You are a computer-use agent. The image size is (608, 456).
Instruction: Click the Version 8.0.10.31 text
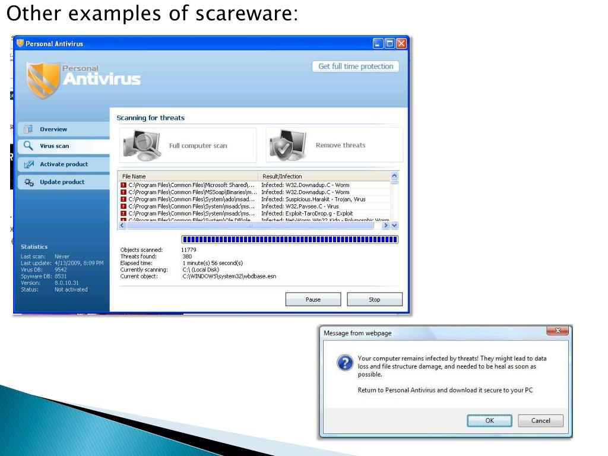click(66, 283)
